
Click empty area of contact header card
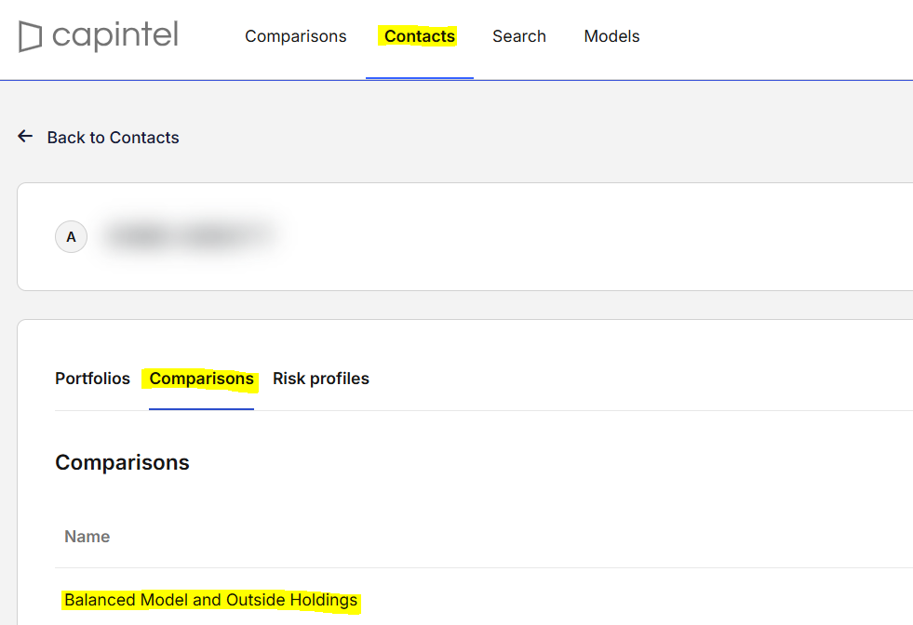pos(583,237)
